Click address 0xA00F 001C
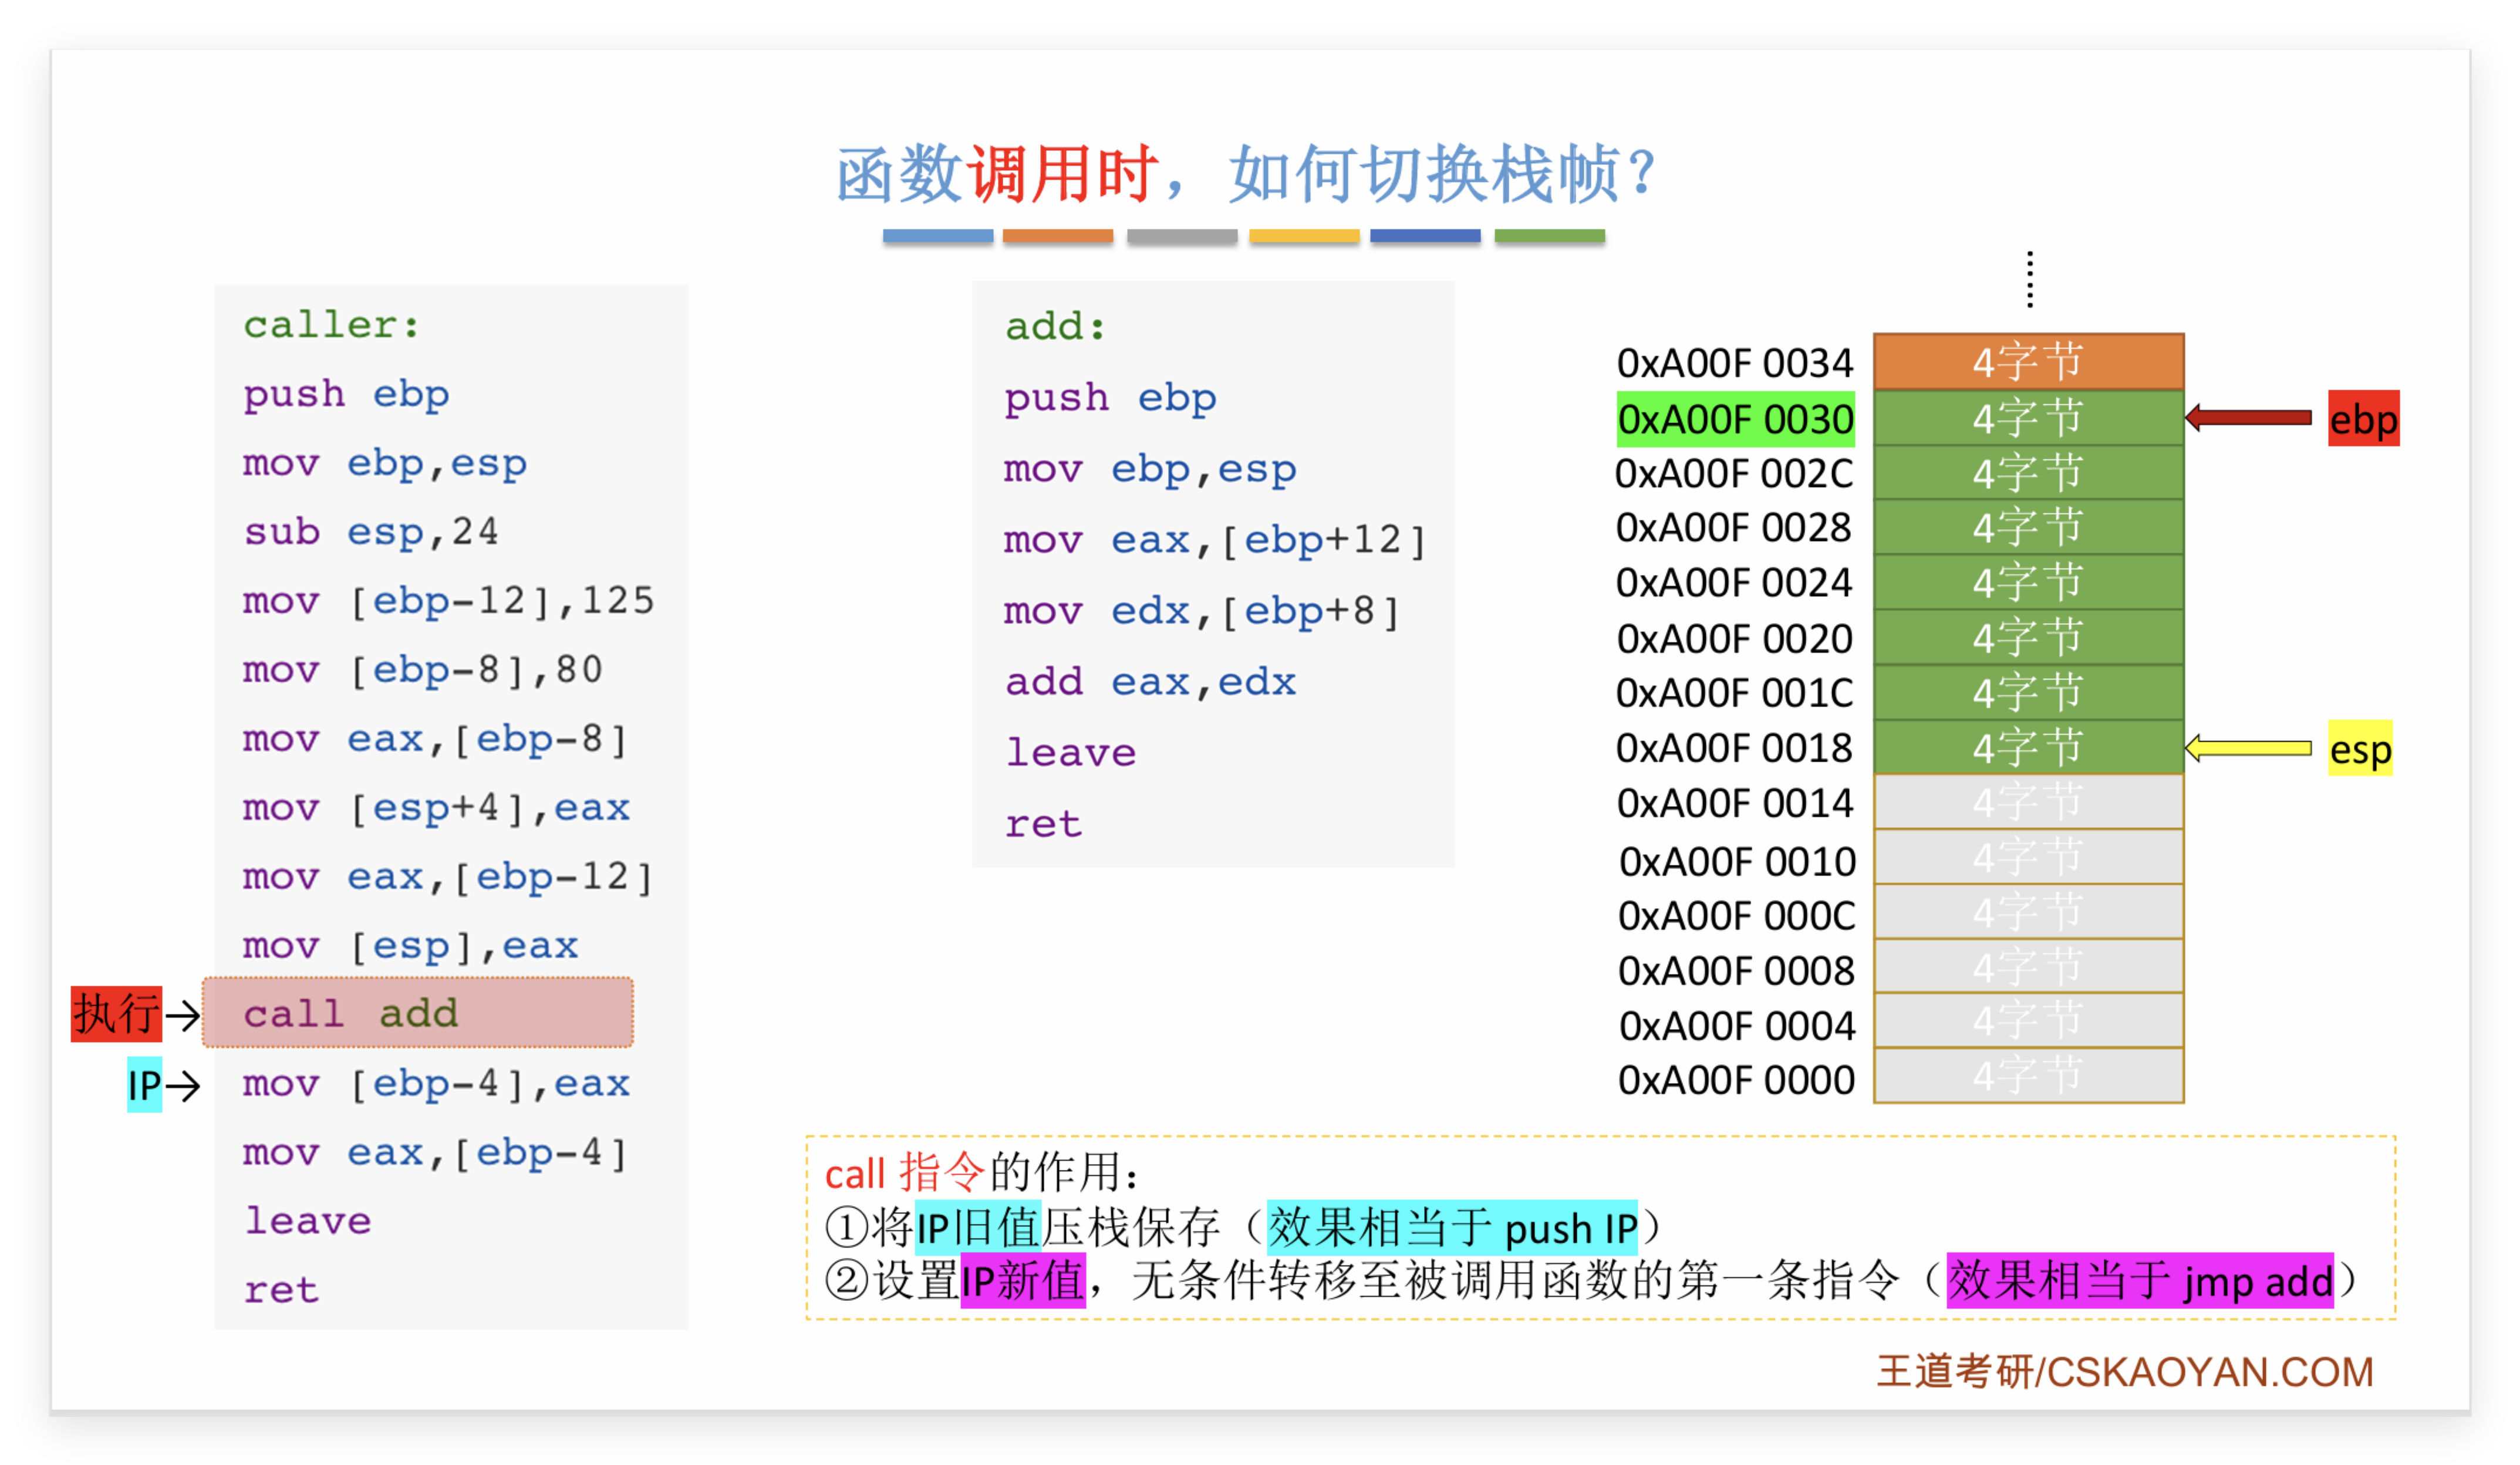 click(x=1734, y=692)
